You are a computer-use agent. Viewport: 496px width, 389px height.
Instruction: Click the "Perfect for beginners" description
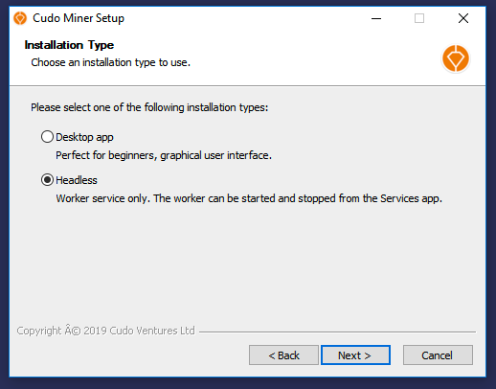coord(164,155)
